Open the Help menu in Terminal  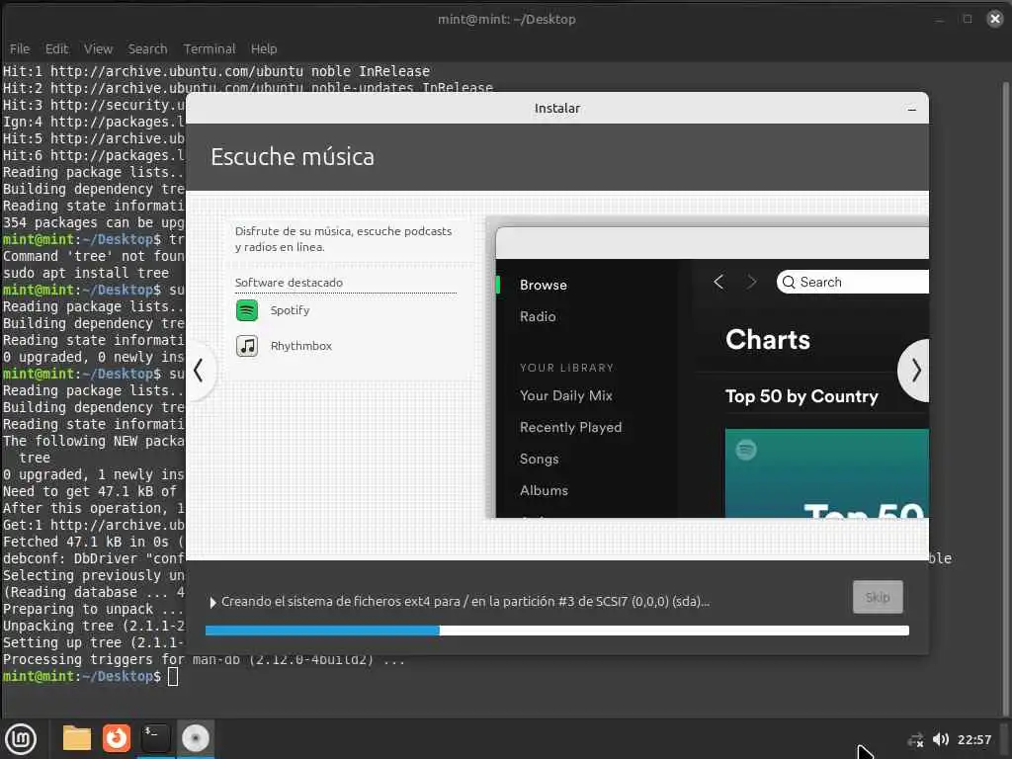coord(263,49)
